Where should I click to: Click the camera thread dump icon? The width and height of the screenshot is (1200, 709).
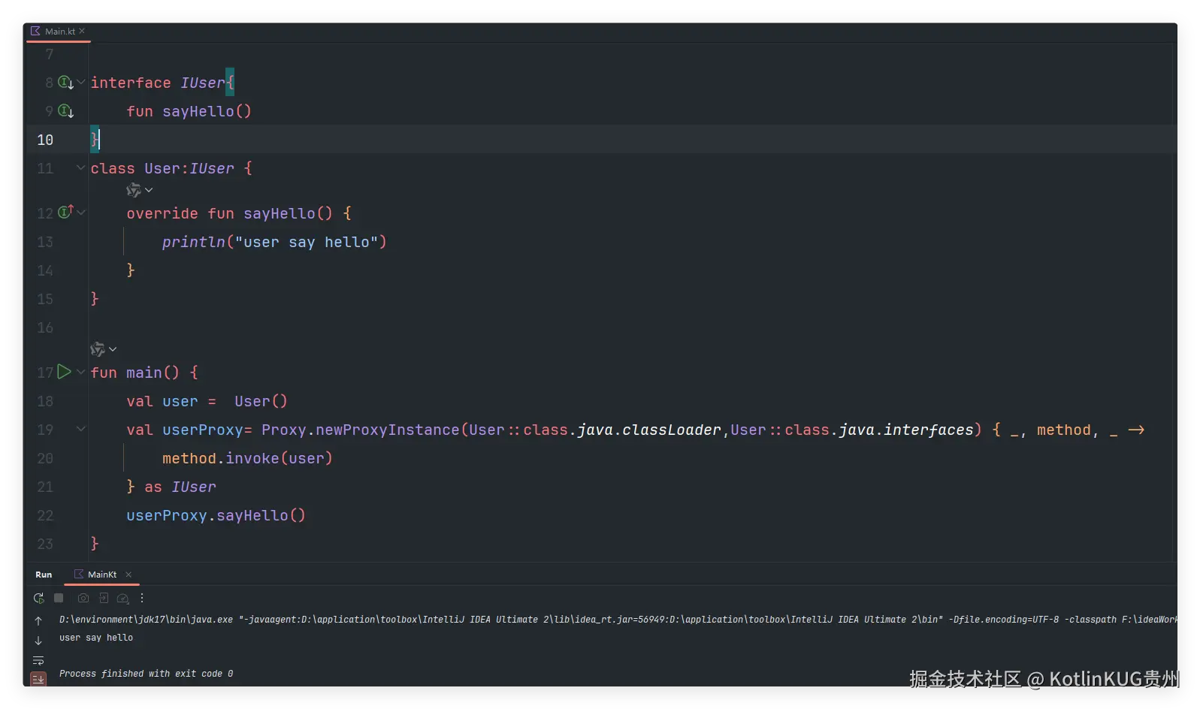click(83, 598)
